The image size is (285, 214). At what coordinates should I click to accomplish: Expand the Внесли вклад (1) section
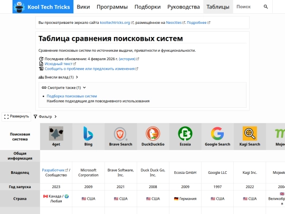[58, 77]
